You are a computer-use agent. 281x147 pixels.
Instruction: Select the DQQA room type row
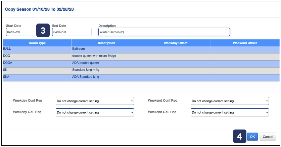click(x=37, y=64)
